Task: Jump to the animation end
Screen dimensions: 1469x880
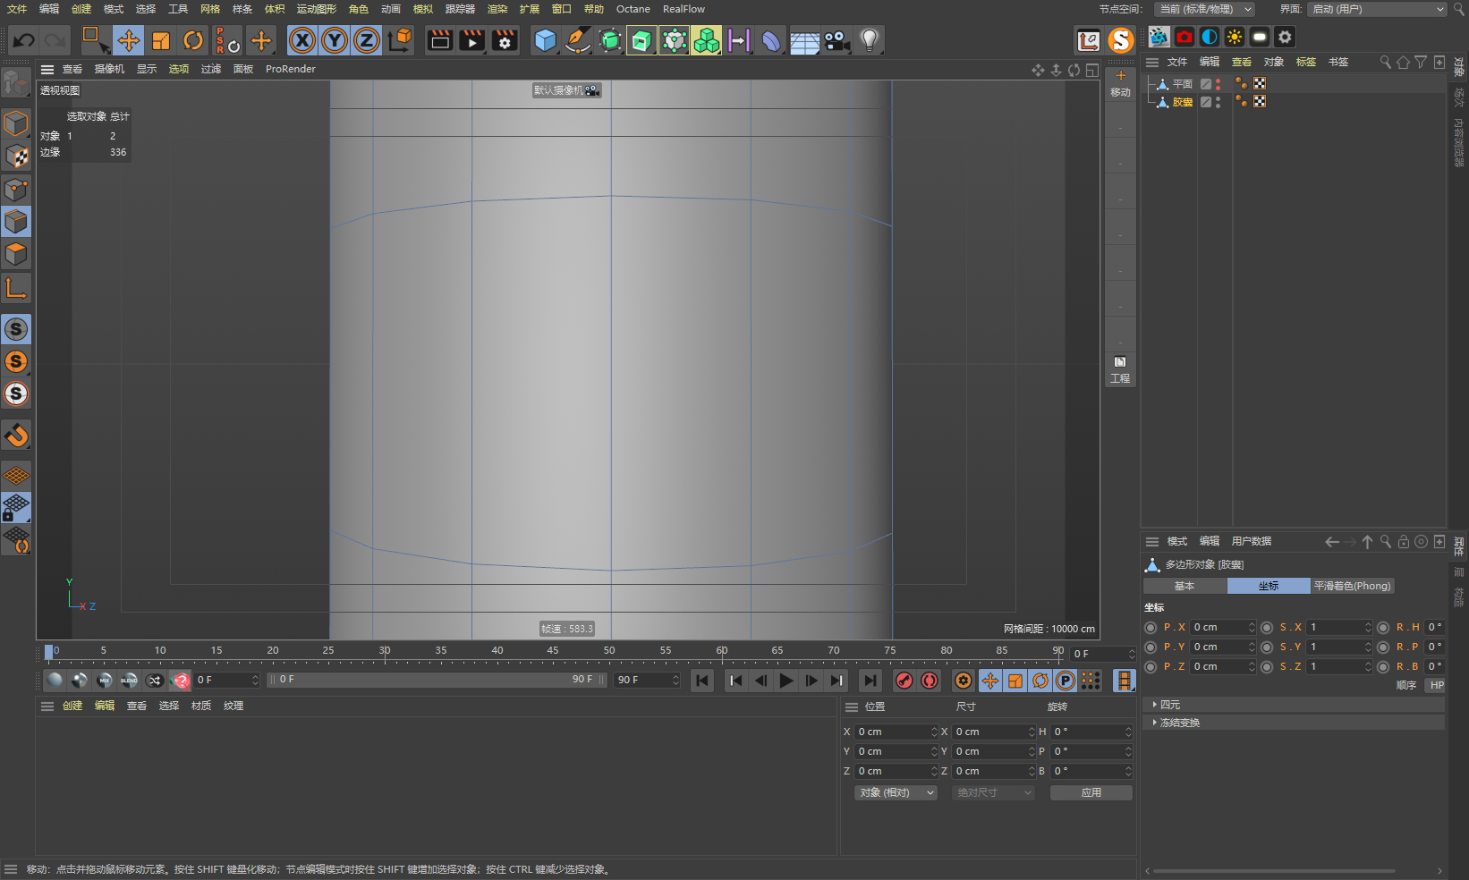Action: 870,681
